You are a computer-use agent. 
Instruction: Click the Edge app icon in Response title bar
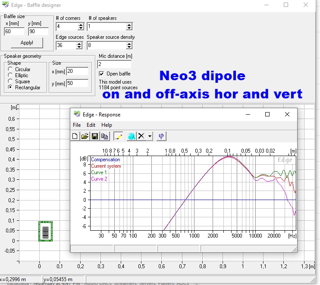(x=77, y=114)
